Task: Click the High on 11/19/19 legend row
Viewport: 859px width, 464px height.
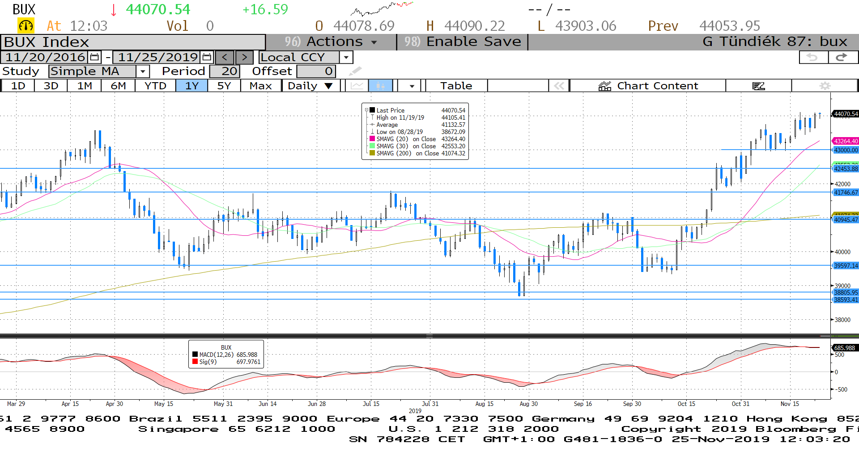Action: [418, 117]
